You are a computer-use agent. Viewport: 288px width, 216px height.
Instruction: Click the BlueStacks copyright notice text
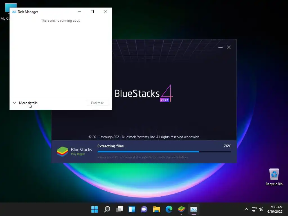point(144,137)
